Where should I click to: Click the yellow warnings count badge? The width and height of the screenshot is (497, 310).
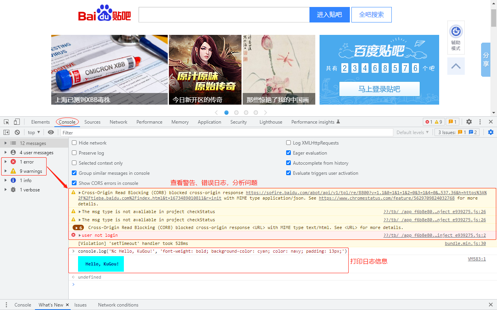pos(438,122)
